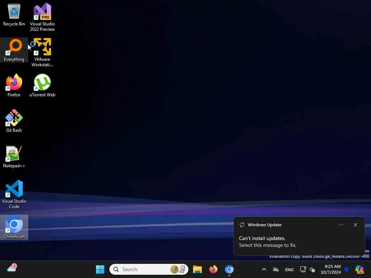
Task: Select the Firefox desktop shortcut
Action: [x=14, y=85]
